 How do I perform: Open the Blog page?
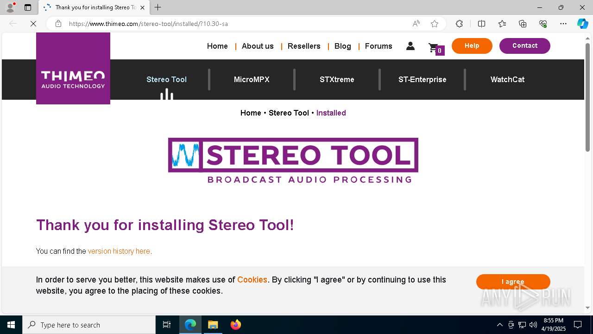(x=343, y=46)
